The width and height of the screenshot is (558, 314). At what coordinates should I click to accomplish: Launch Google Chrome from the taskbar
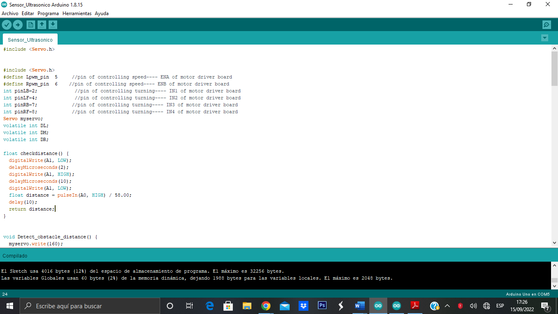click(x=266, y=306)
